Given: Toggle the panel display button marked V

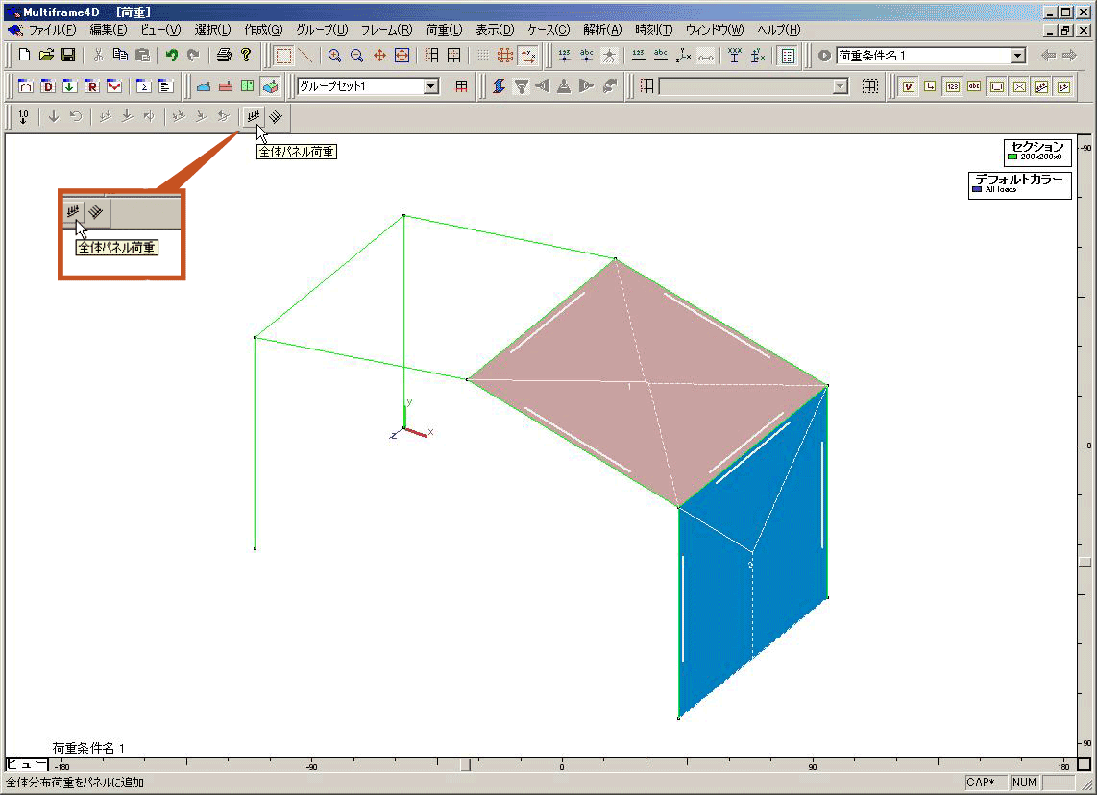Looking at the screenshot, I should pos(908,86).
